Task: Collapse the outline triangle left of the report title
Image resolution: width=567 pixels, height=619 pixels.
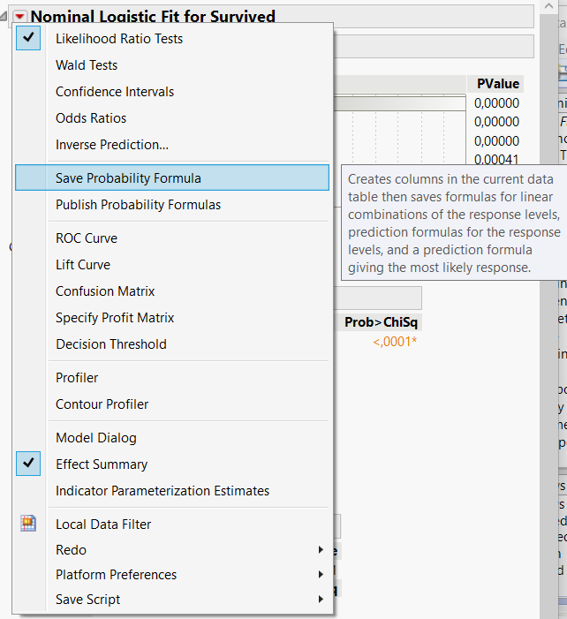Action: [x=5, y=17]
